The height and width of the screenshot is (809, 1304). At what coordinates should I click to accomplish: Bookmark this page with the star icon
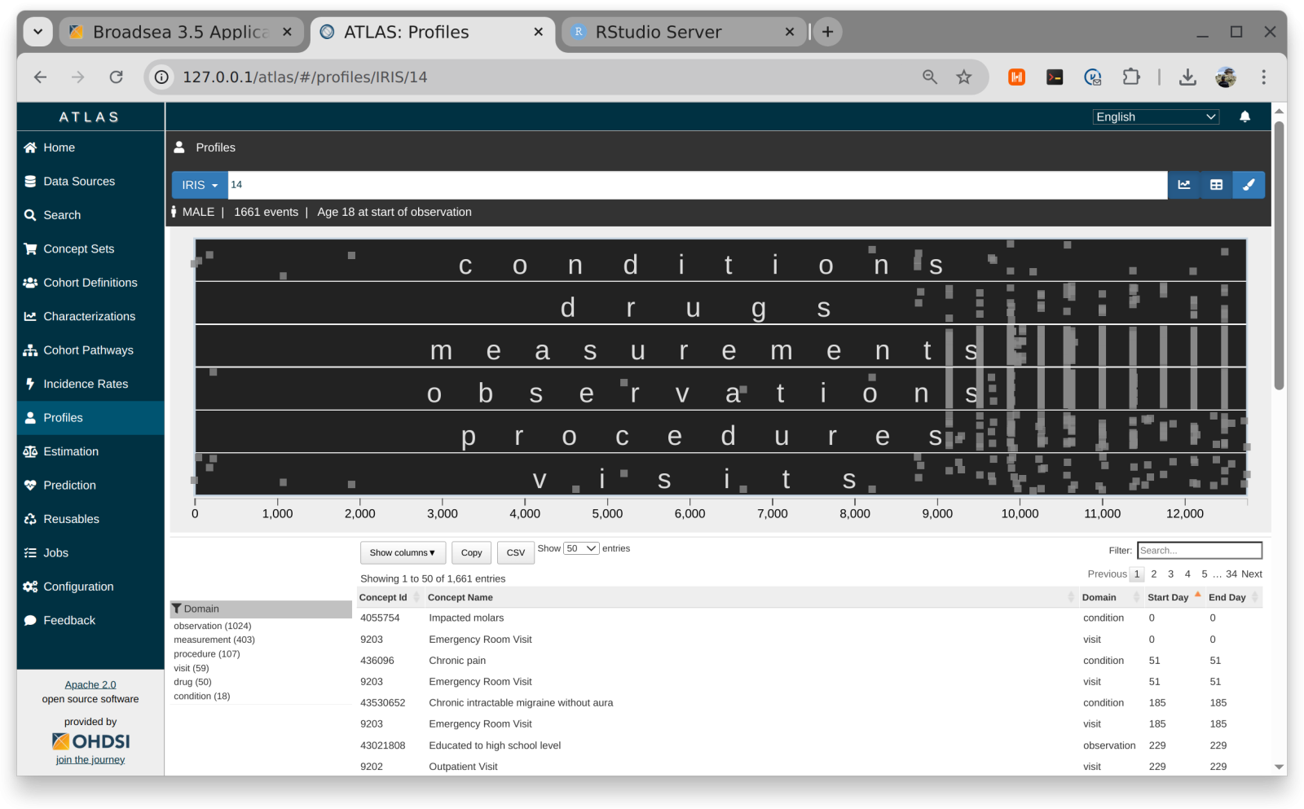tap(964, 77)
